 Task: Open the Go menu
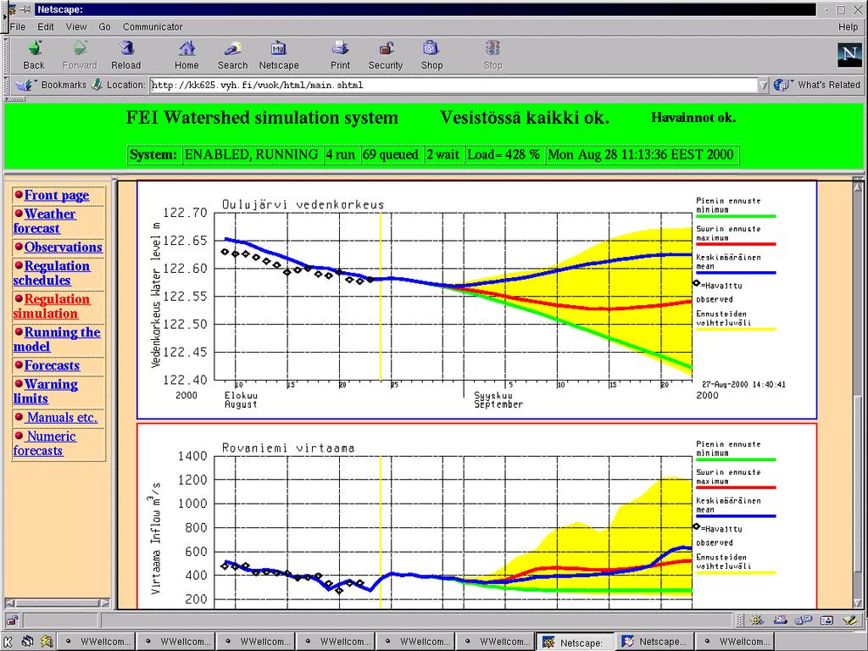(x=104, y=26)
